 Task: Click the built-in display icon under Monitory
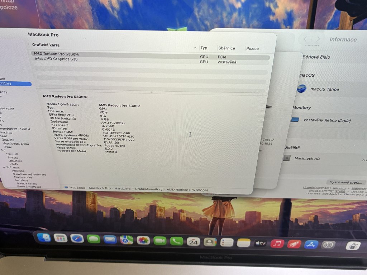click(295, 120)
